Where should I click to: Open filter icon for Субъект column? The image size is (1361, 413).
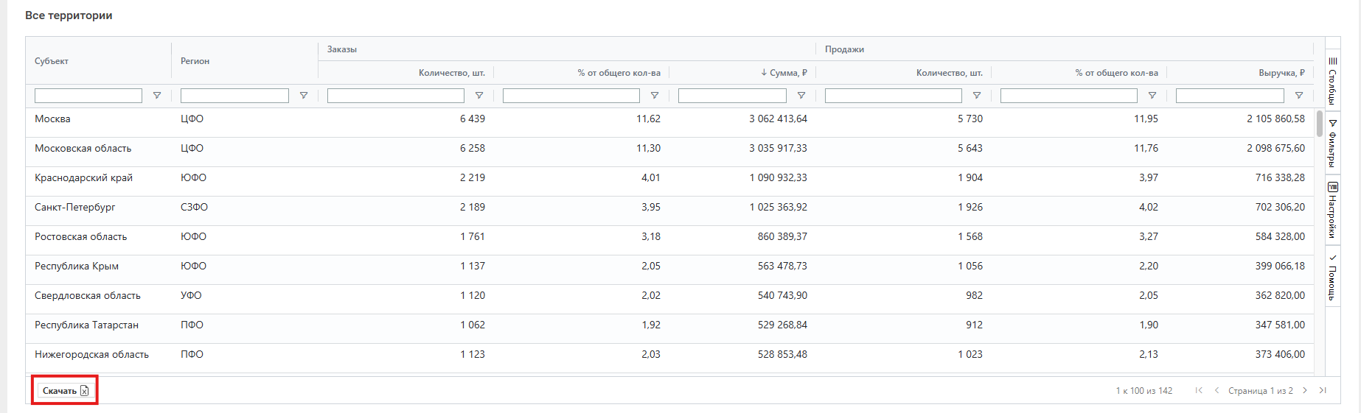pyautogui.click(x=156, y=96)
